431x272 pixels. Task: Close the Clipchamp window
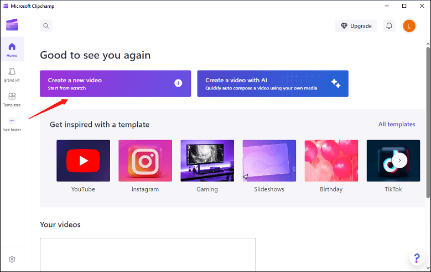(422, 6)
